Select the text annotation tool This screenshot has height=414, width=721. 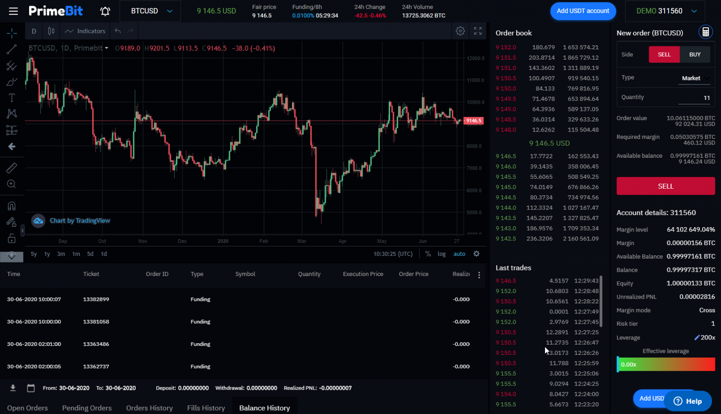[x=12, y=98]
